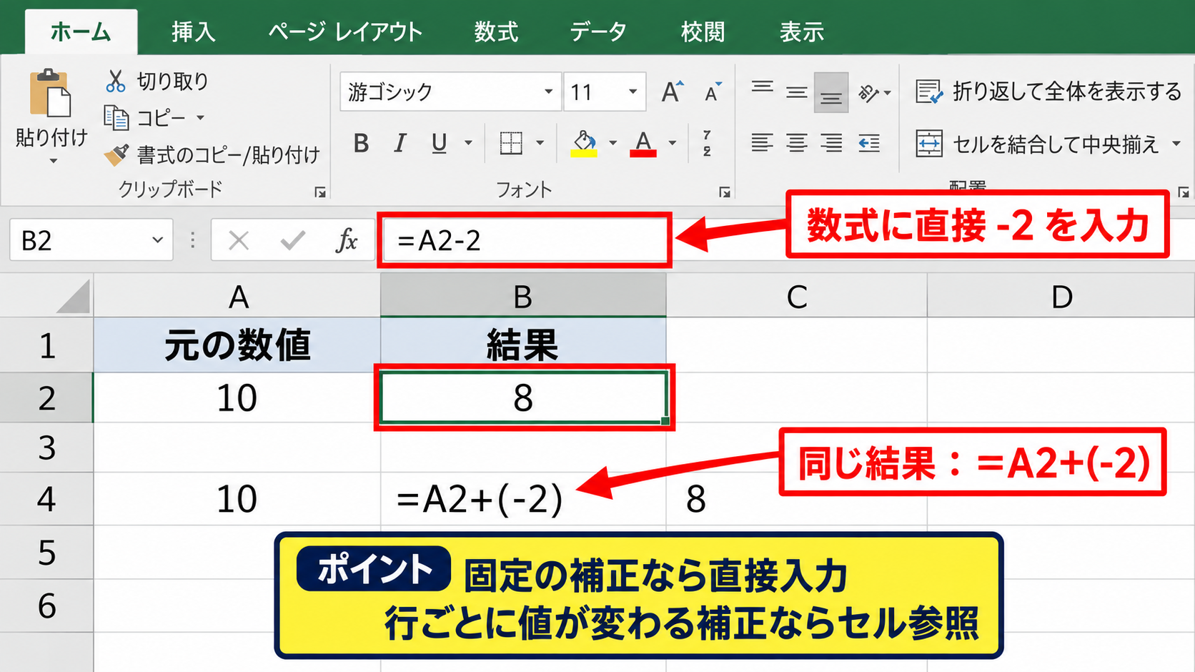Select cell A2 containing 10
This screenshot has width=1195, height=672.
(x=237, y=397)
